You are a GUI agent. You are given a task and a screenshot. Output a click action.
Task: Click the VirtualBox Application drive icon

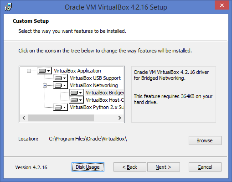click(x=42, y=71)
